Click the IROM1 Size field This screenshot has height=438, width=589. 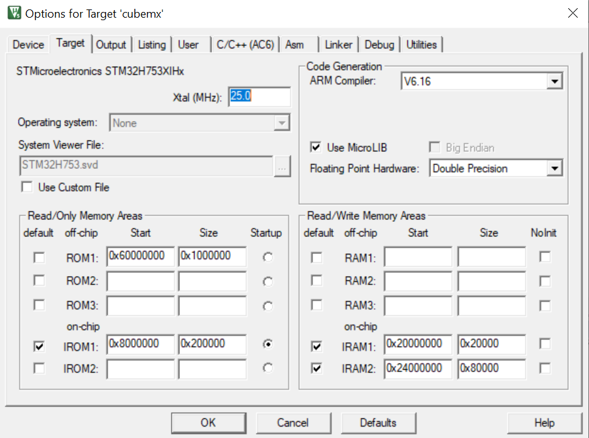(x=213, y=344)
